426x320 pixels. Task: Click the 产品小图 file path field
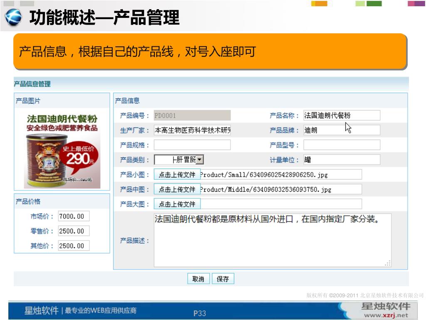click(281, 175)
